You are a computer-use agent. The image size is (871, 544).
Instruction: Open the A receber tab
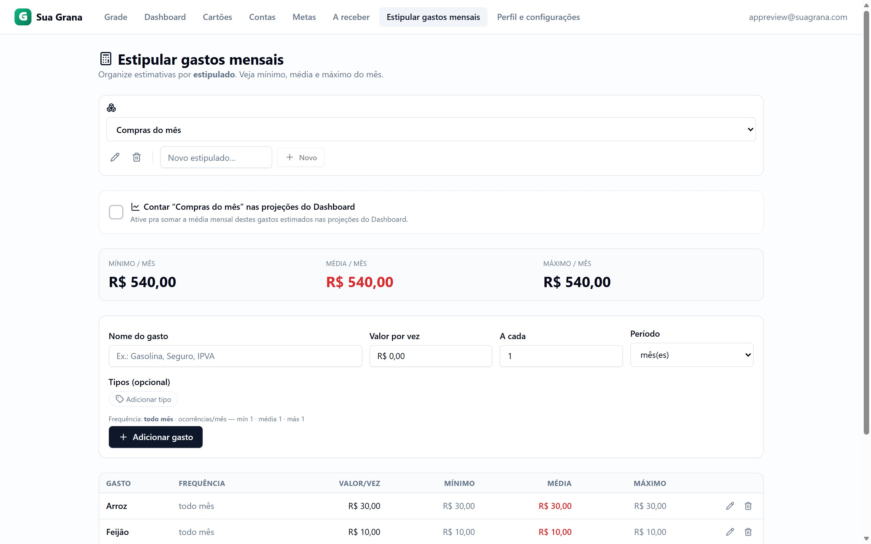click(x=351, y=17)
